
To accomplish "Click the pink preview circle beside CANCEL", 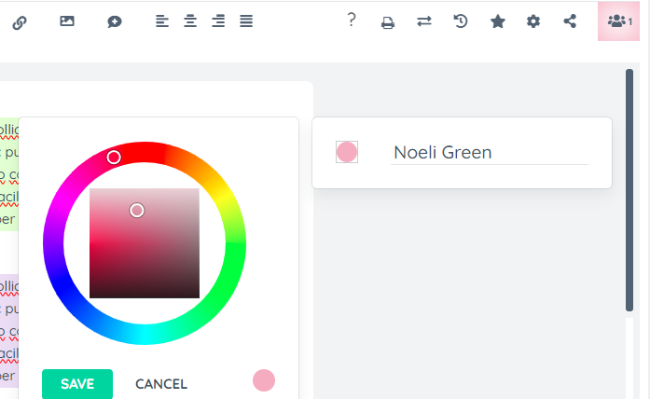I will pos(264,380).
